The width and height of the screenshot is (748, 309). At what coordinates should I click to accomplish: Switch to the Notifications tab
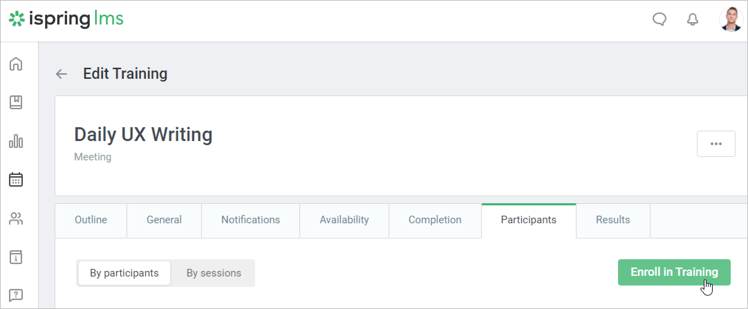point(251,220)
